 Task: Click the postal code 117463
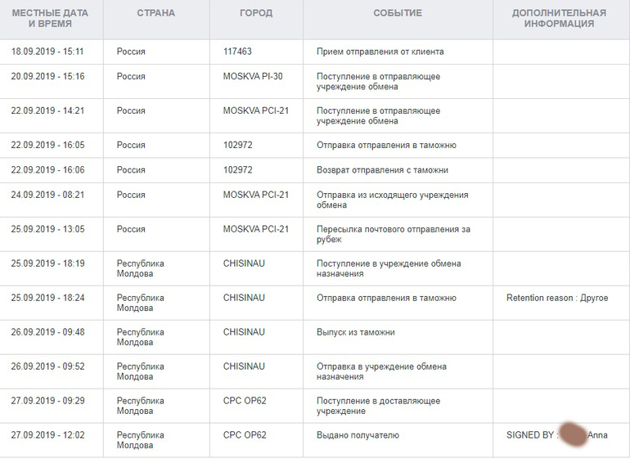[237, 52]
